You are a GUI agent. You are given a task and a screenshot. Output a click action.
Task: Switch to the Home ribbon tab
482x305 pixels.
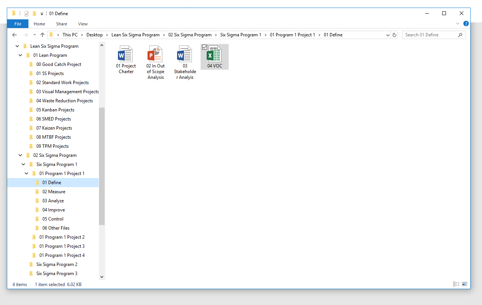coord(39,24)
